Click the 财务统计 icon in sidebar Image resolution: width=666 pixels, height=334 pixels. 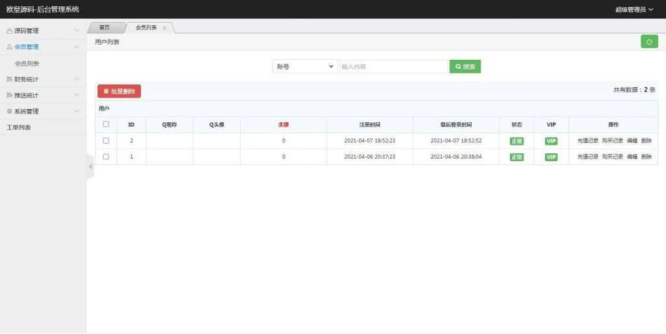(9, 79)
